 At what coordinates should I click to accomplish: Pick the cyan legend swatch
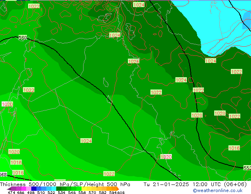pyautogui.click(x=54, y=189)
